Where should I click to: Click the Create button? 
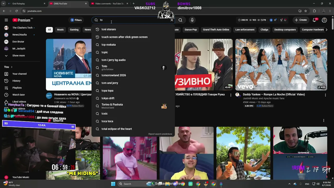pos(301,20)
